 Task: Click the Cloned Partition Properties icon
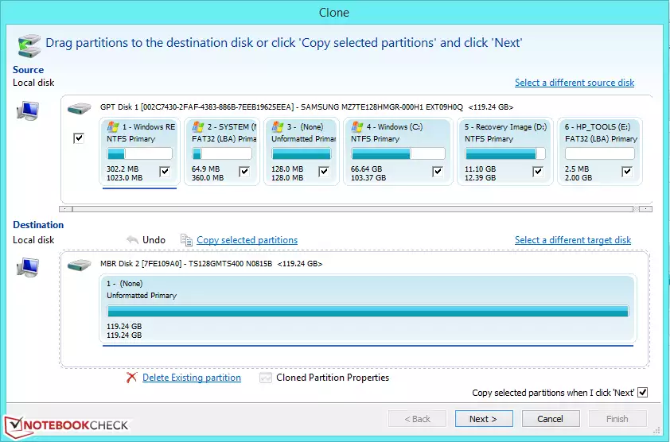coord(266,378)
